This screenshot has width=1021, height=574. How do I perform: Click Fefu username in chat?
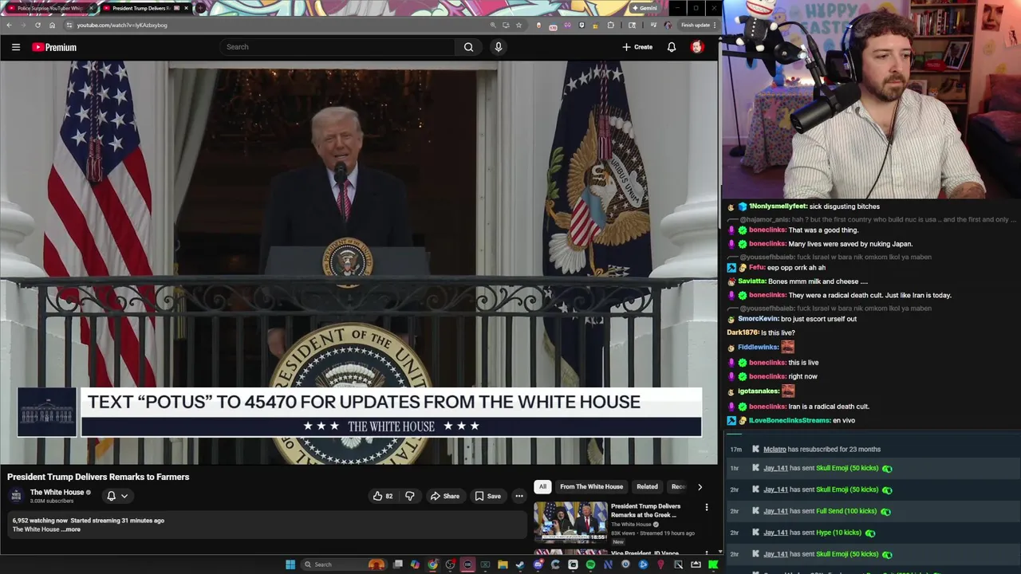click(756, 268)
